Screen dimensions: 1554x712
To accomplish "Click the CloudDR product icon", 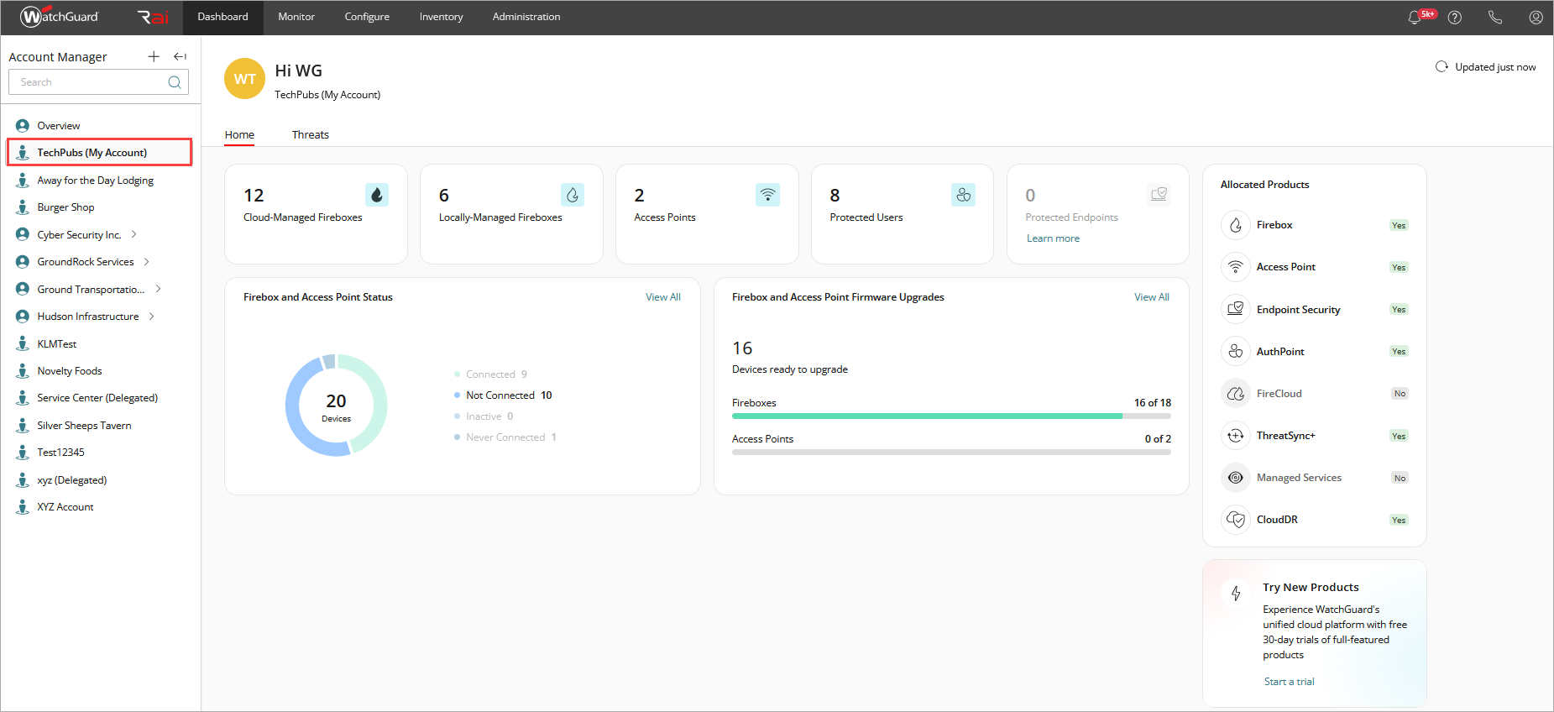I will click(1236, 519).
